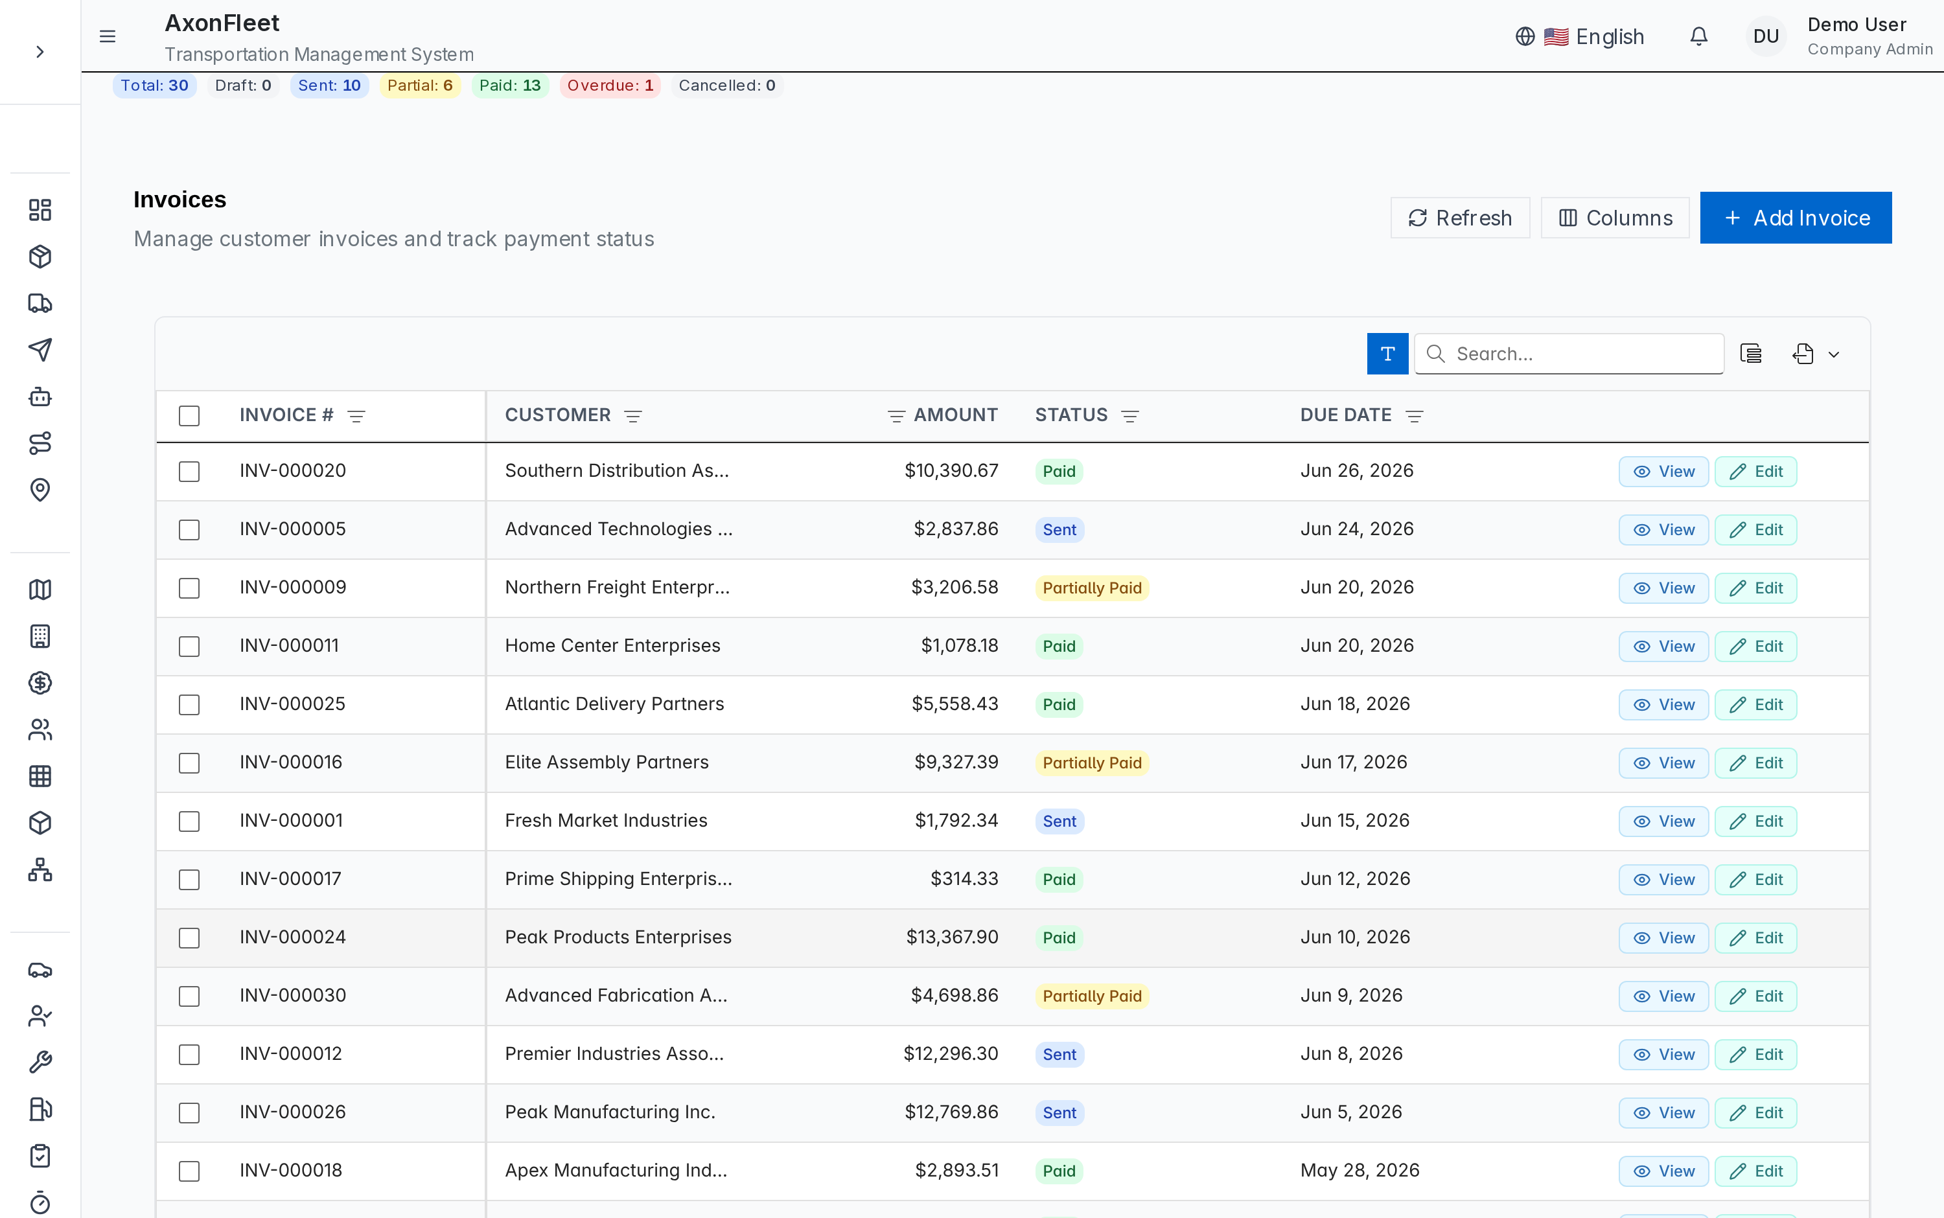Open Invoice # column filter
This screenshot has width=1944, height=1218.
(356, 416)
